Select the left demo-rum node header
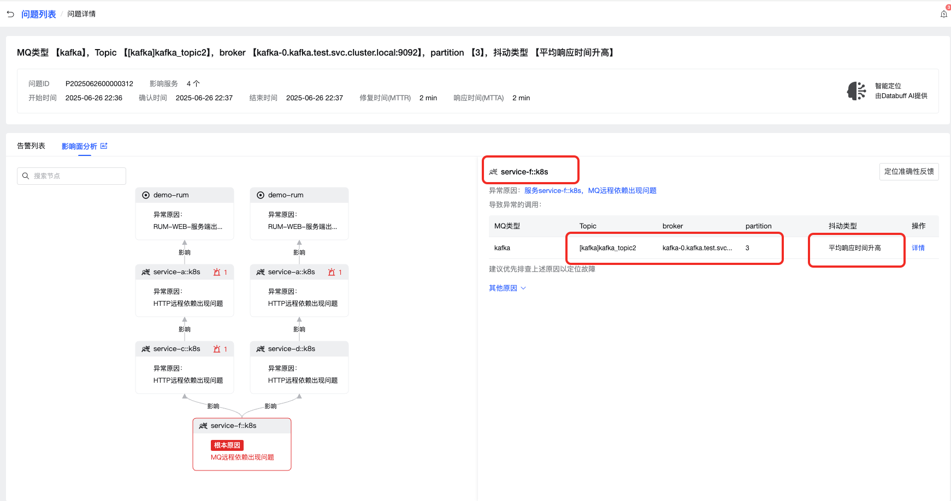951x501 pixels. click(185, 195)
